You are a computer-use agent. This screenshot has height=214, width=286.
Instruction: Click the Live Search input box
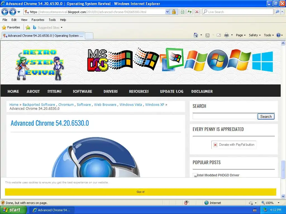click(238, 12)
